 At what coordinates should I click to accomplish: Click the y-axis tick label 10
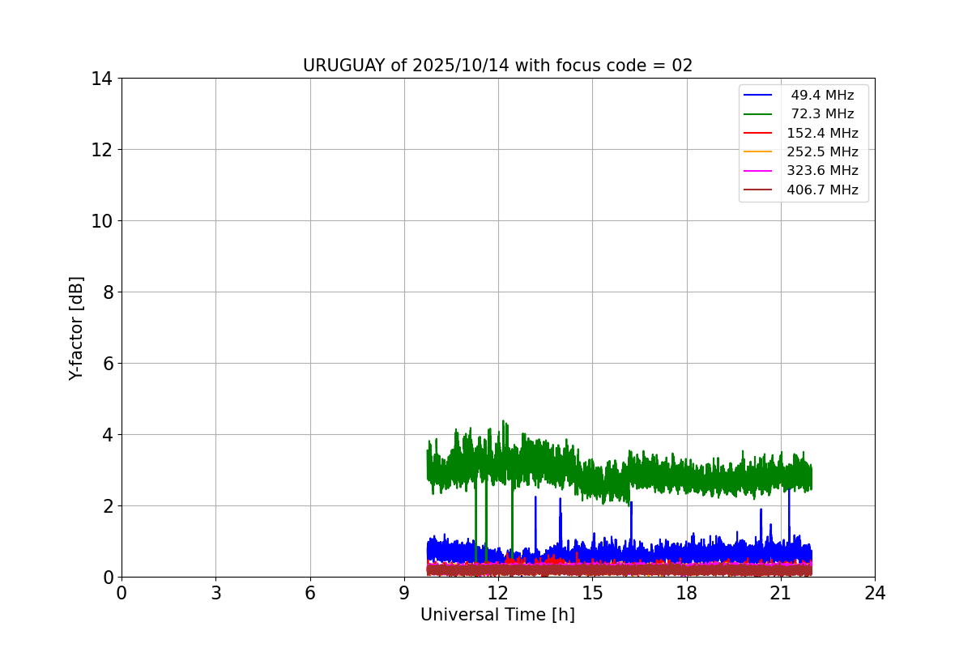(x=102, y=221)
